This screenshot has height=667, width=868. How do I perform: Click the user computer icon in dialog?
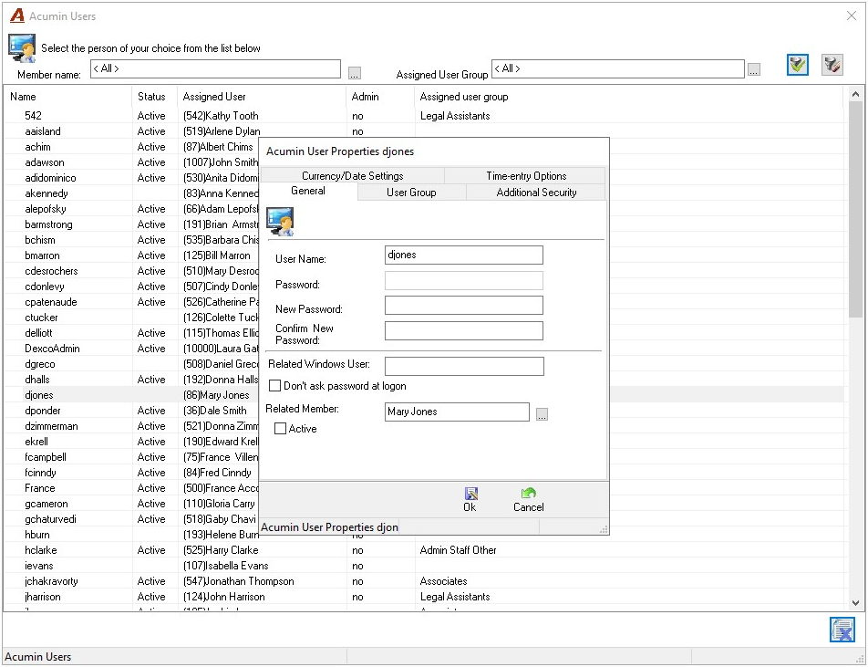point(280,222)
